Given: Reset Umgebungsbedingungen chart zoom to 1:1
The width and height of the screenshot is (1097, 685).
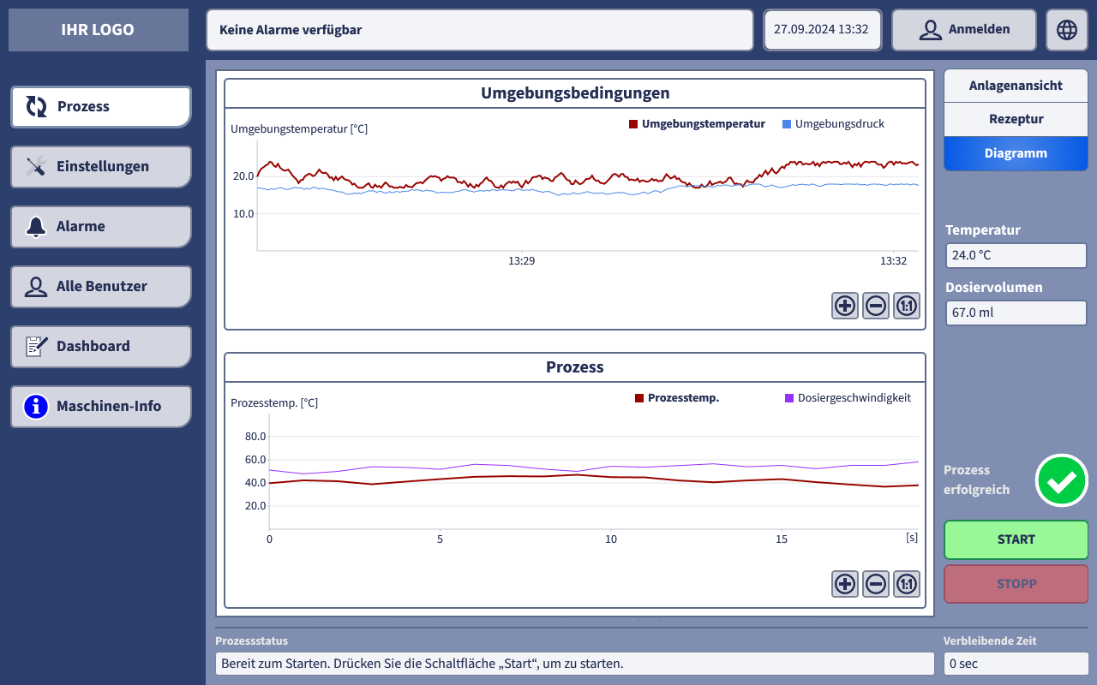Looking at the screenshot, I should [x=907, y=306].
